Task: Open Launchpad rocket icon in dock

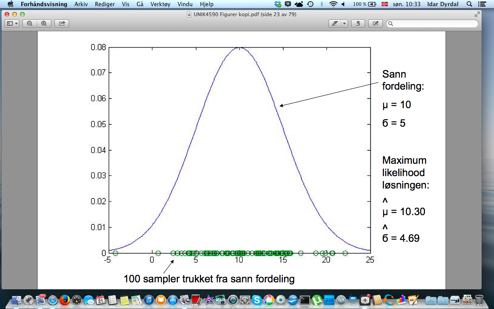Action: pos(29,300)
